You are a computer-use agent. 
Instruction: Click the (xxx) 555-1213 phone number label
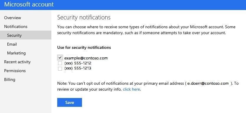pyautogui.click(x=78, y=68)
